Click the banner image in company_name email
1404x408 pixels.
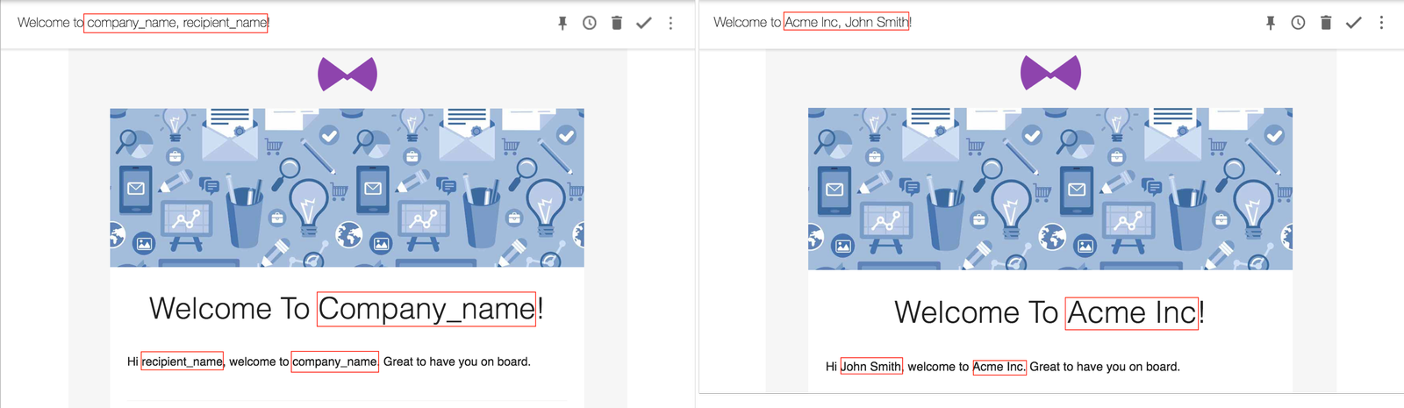(347, 188)
